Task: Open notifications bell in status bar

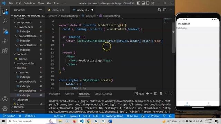Action: click(x=170, y=116)
